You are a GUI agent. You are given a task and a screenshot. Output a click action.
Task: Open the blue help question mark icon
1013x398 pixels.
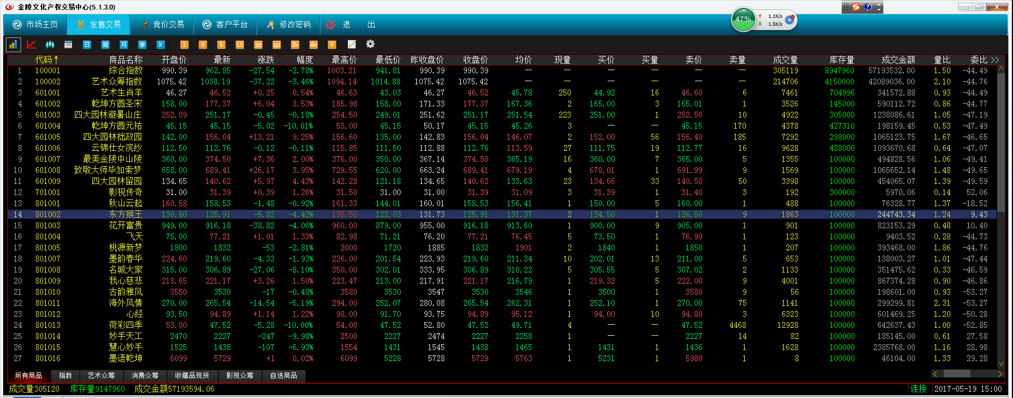(868, 7)
